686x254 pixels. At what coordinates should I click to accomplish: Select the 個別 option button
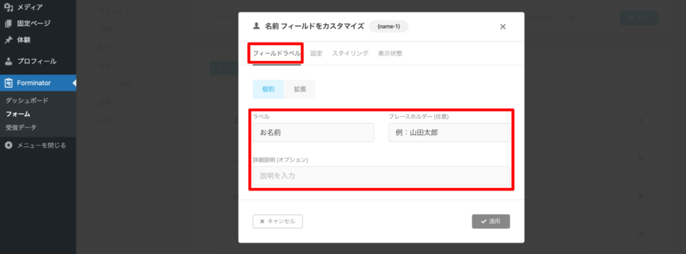click(x=268, y=89)
